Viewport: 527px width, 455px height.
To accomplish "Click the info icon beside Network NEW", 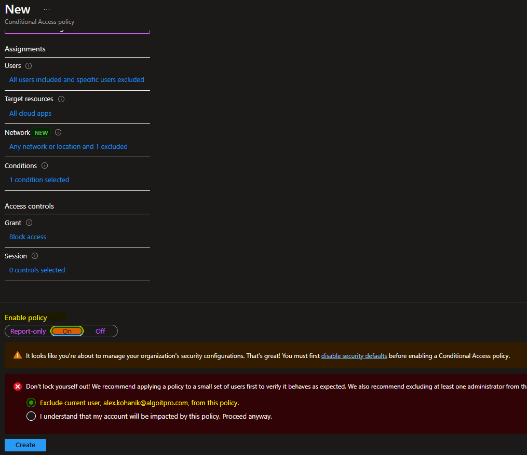I will 58,133.
